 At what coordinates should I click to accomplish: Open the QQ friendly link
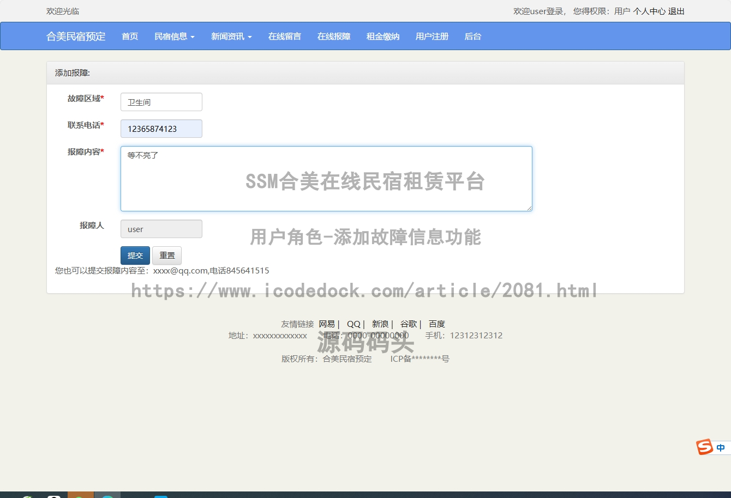[x=353, y=324]
